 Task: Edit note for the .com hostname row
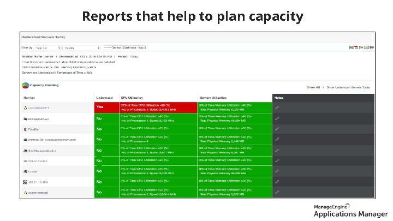(277, 139)
